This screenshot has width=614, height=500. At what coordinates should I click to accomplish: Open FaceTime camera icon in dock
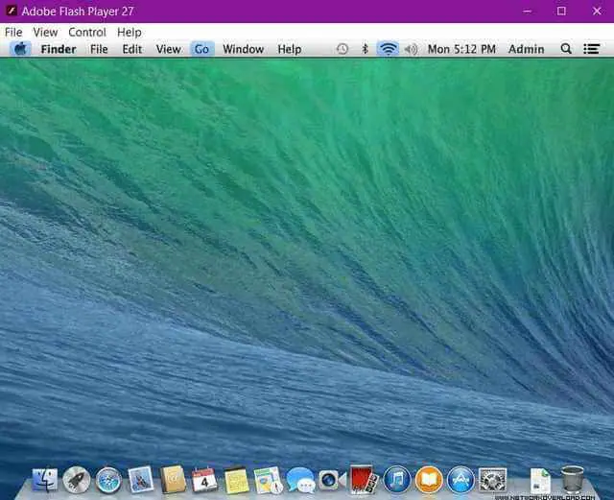332,479
